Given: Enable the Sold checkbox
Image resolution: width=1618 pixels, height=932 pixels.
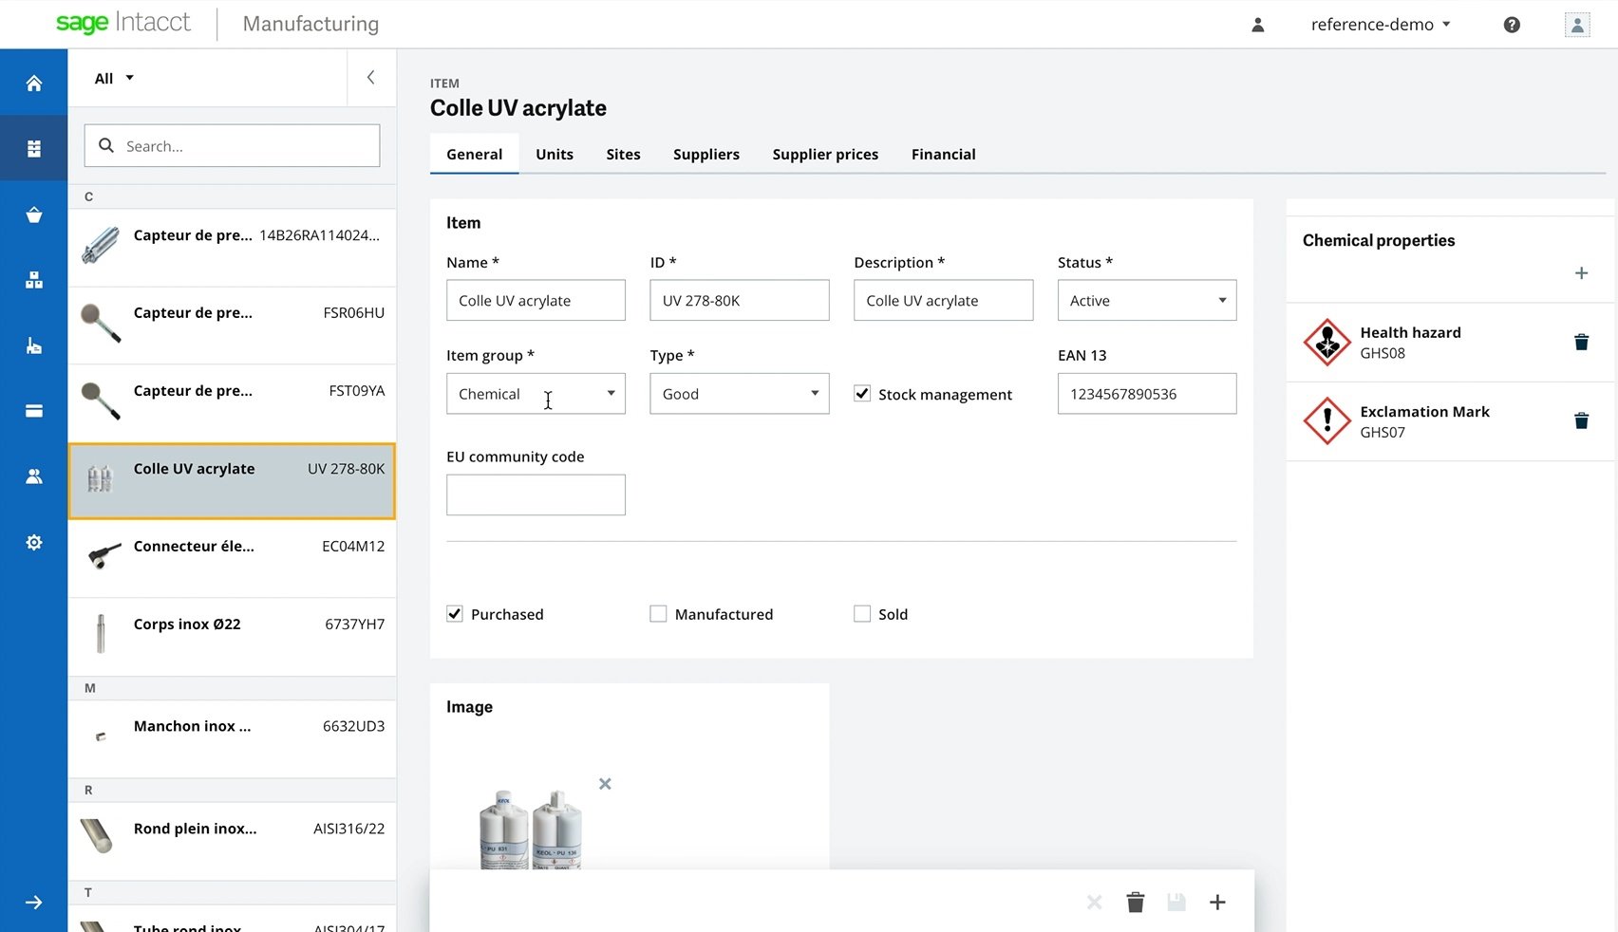Looking at the screenshot, I should [862, 613].
